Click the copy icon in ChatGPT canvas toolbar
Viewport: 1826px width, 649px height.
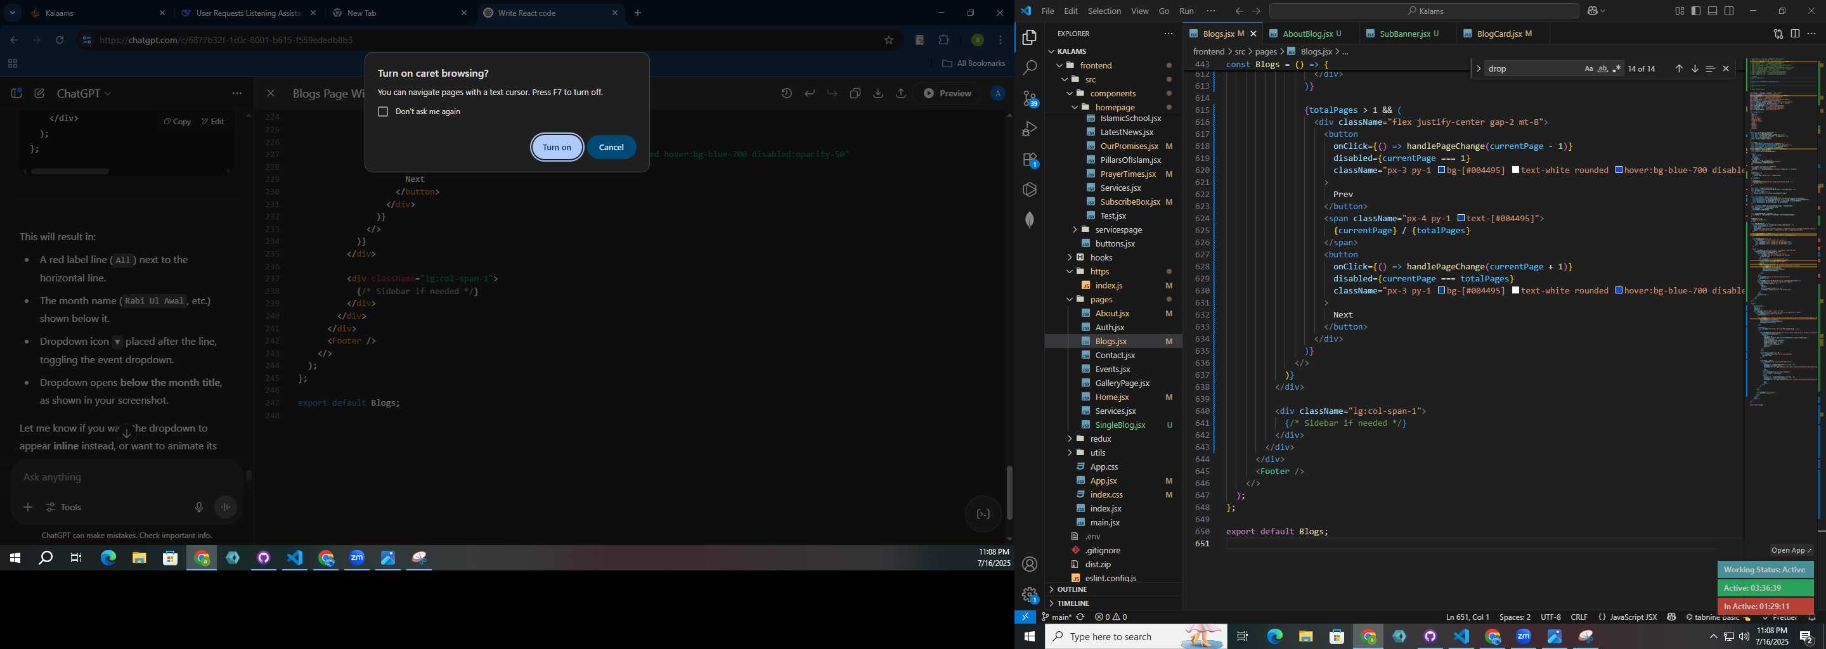(x=855, y=94)
